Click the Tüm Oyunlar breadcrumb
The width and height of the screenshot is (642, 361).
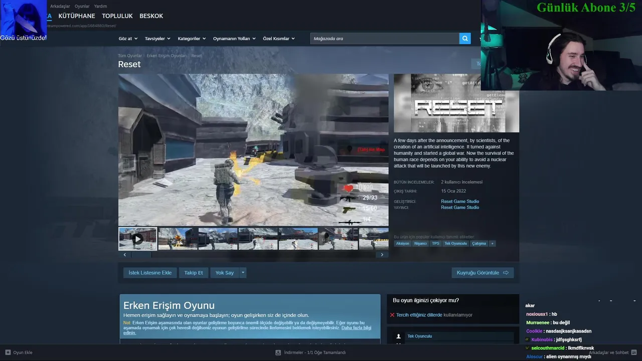[130, 56]
